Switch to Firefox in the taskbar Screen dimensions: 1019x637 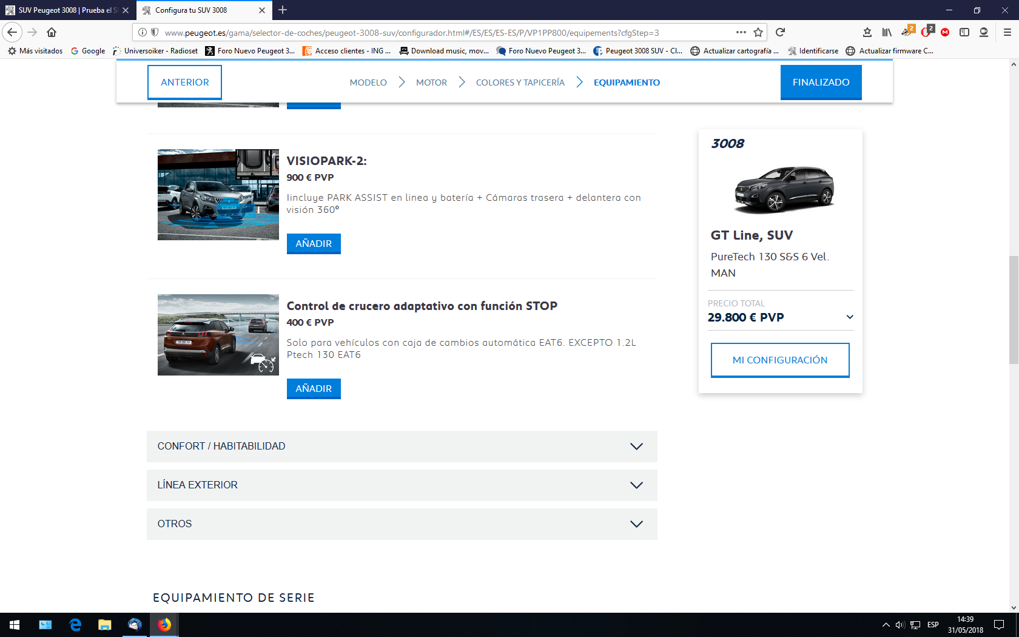(164, 625)
